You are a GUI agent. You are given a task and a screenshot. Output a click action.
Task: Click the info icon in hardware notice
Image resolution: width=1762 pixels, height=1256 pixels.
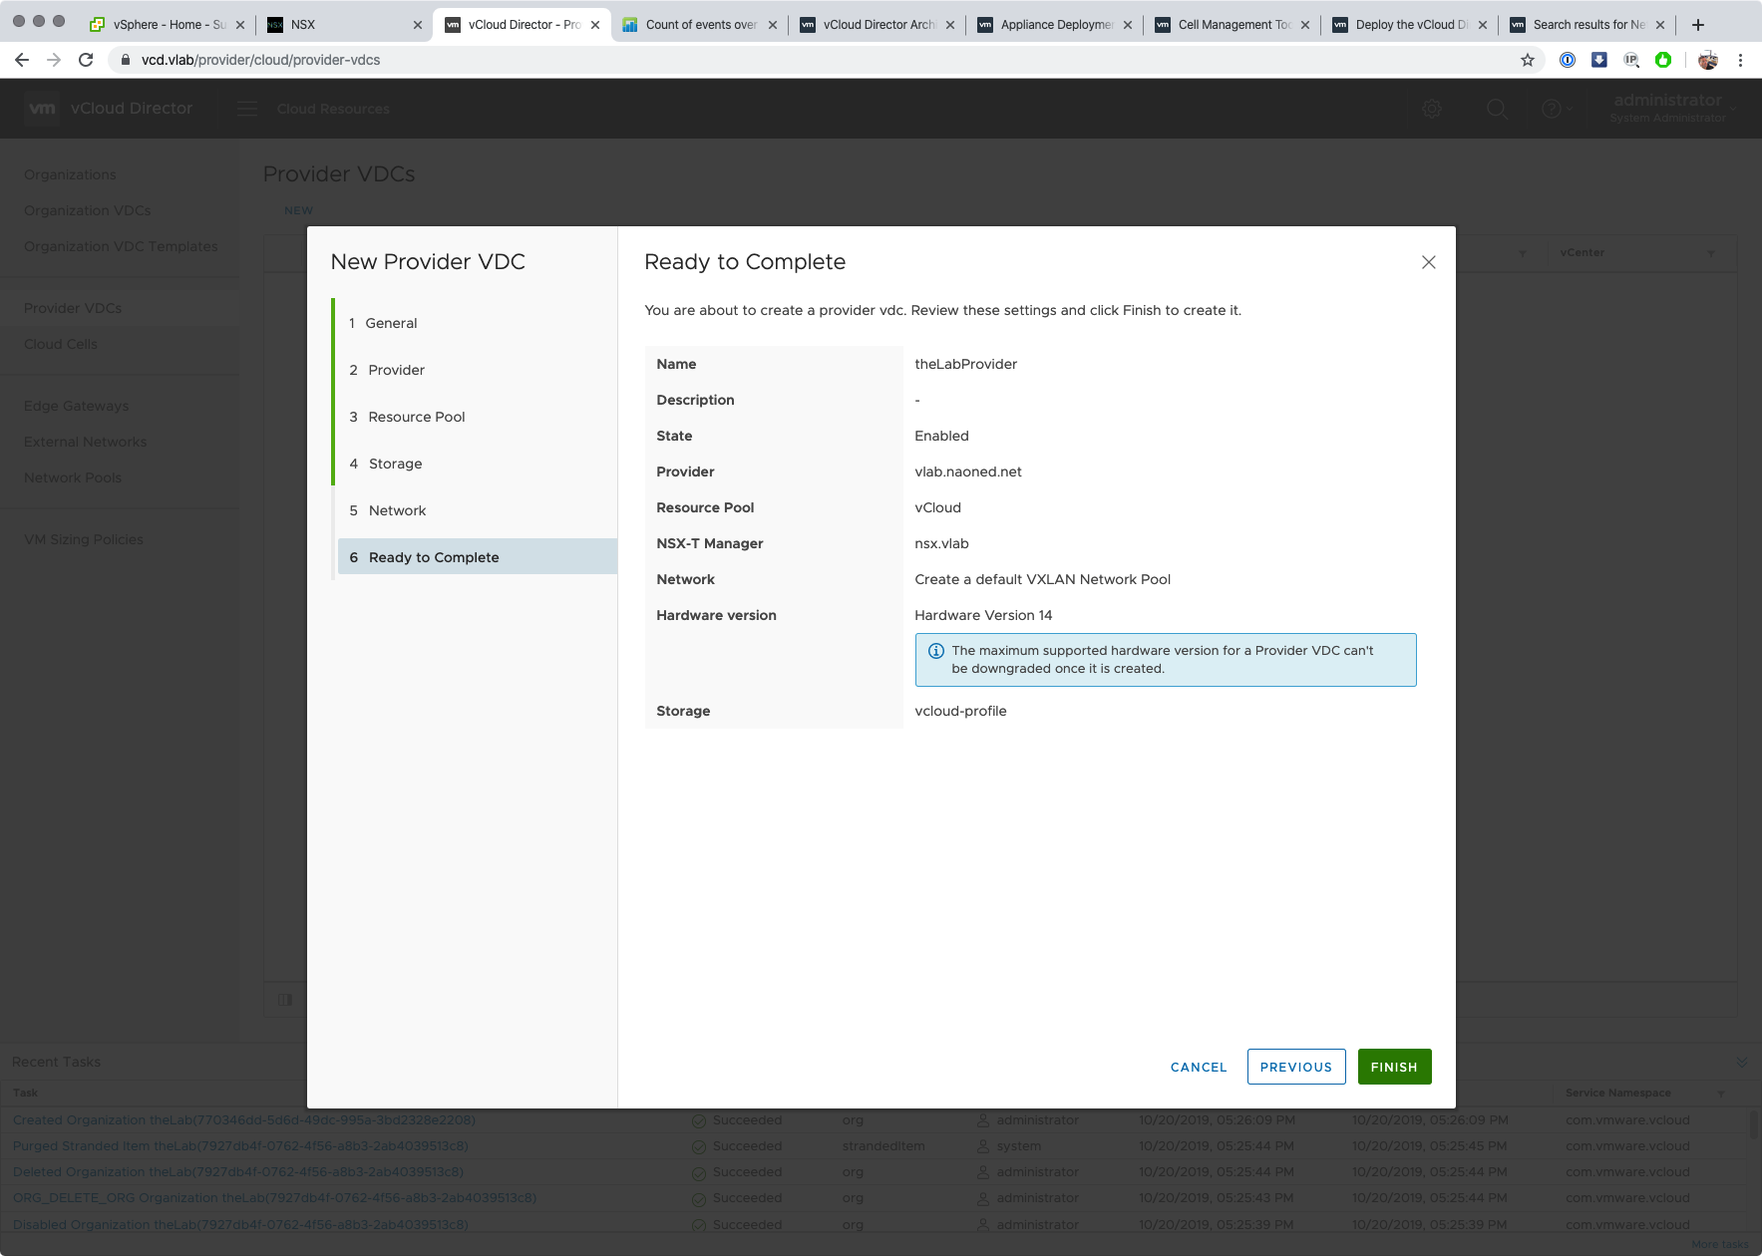click(x=936, y=651)
